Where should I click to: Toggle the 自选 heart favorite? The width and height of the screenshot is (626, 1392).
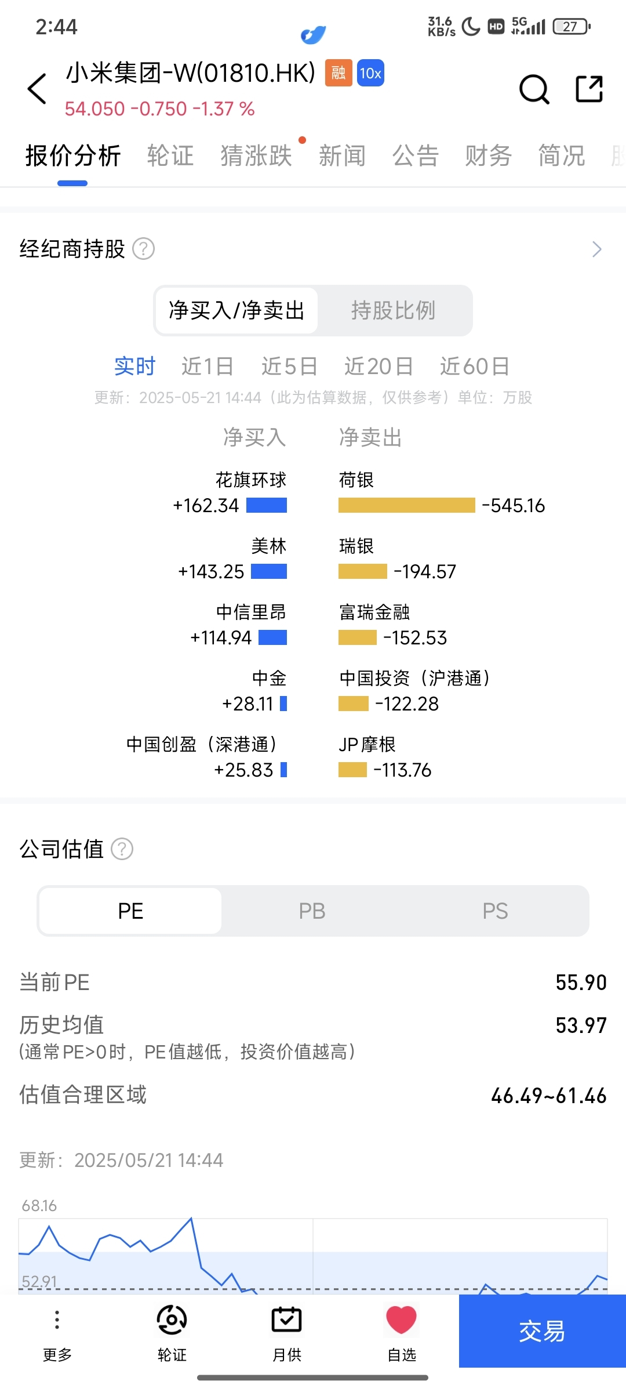click(401, 1319)
